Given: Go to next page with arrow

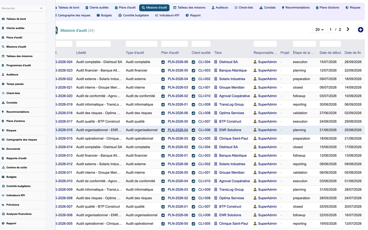Looking at the screenshot, I should coord(348,29).
